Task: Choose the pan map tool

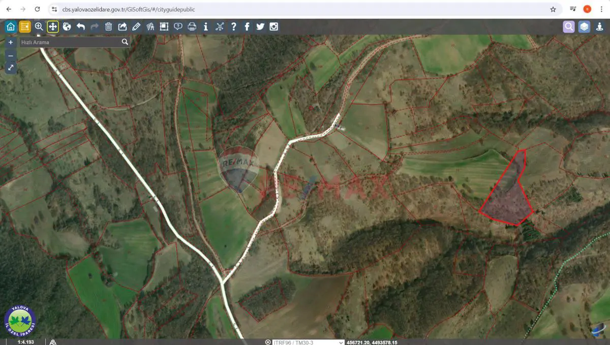Action: (53, 27)
